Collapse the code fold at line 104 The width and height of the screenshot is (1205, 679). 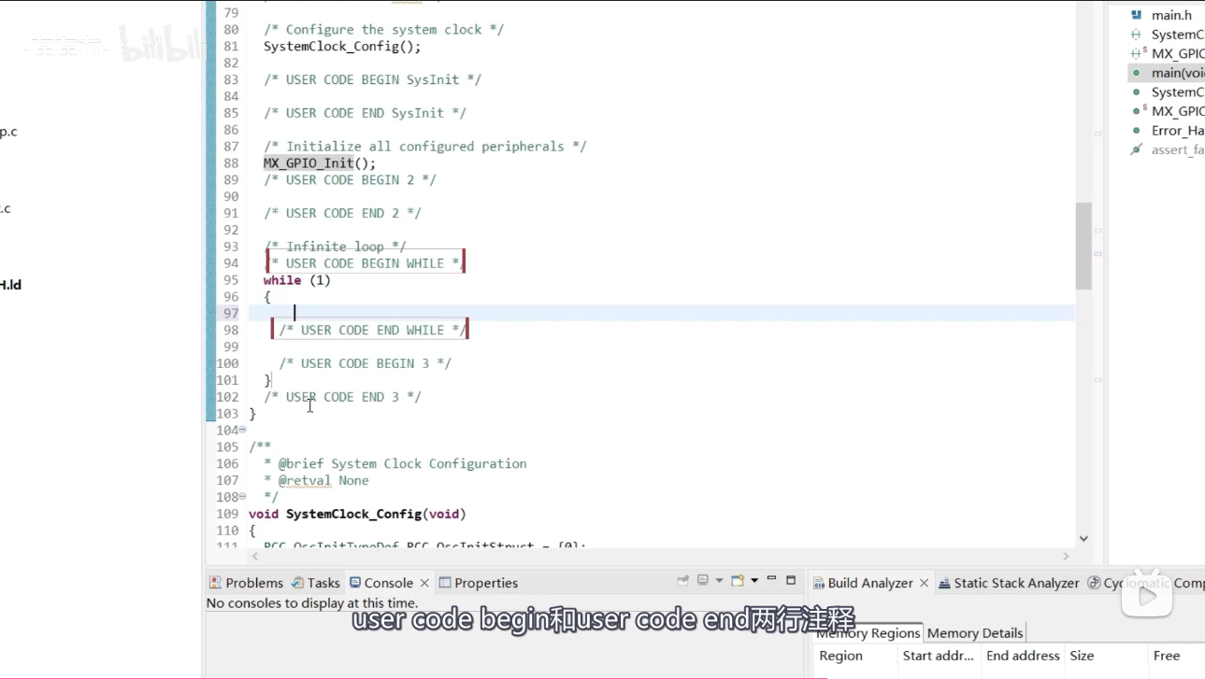pyautogui.click(x=243, y=430)
